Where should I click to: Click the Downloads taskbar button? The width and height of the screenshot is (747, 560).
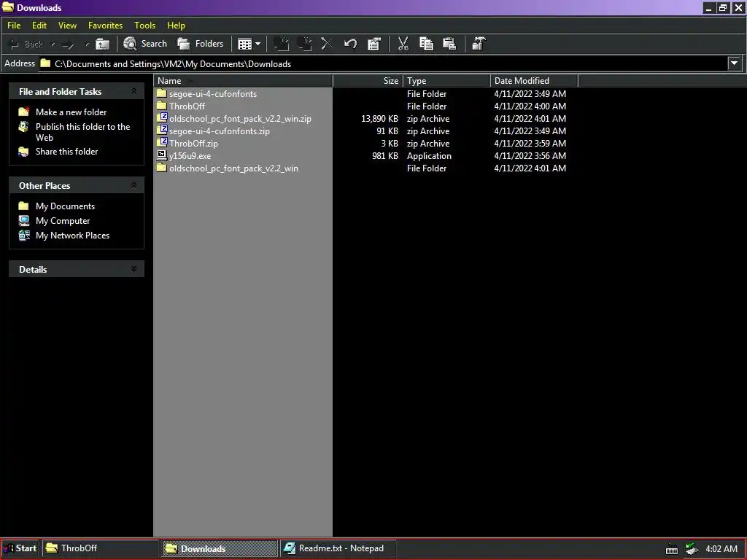[x=219, y=548]
